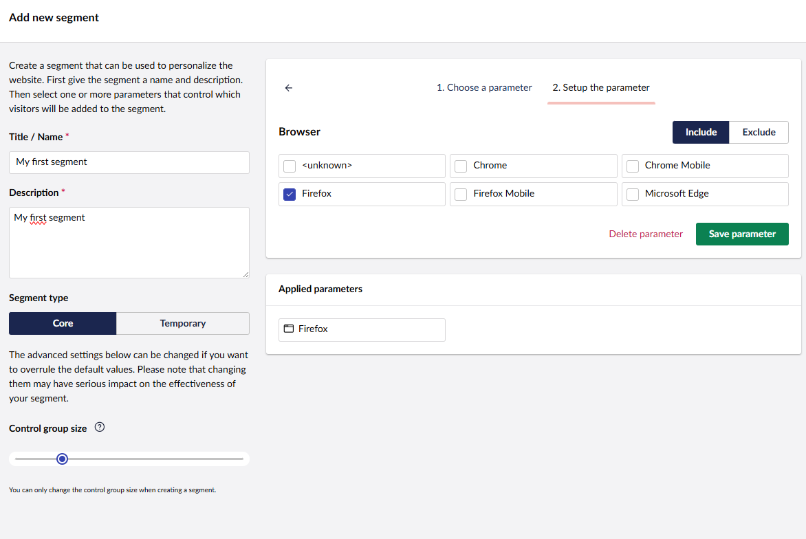This screenshot has width=806, height=539.
Task: Enable the Microsoft Edge checkbox
Action: pyautogui.click(x=633, y=194)
